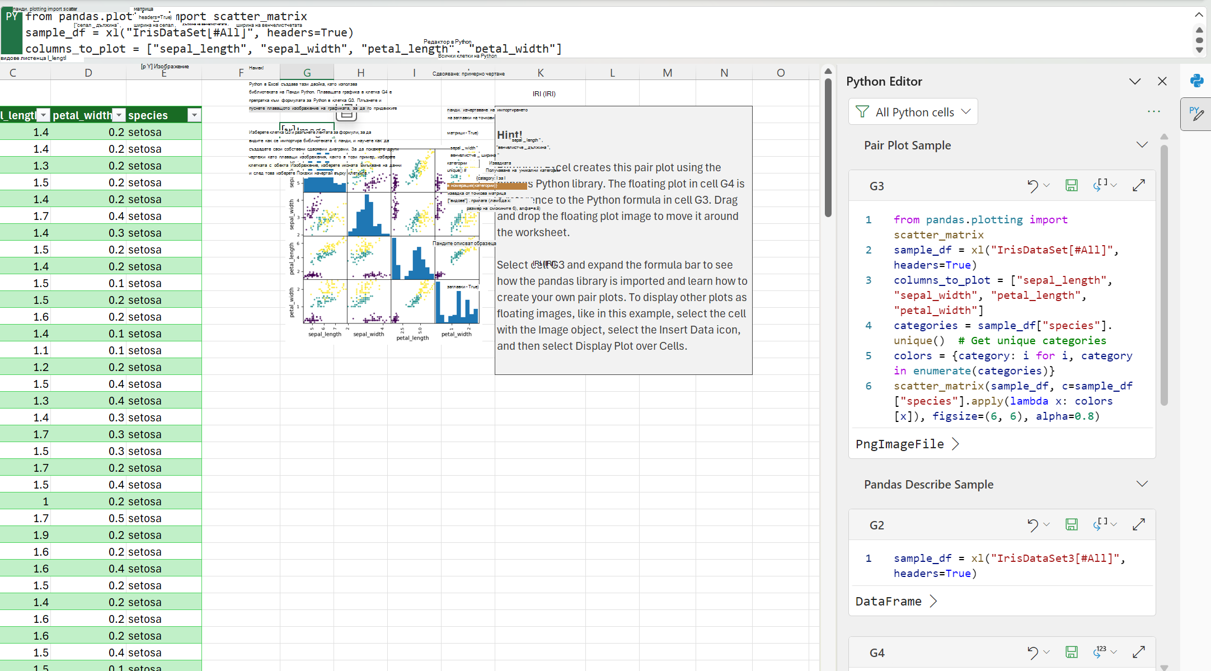Click the expand cell icon in G3

1140,185
